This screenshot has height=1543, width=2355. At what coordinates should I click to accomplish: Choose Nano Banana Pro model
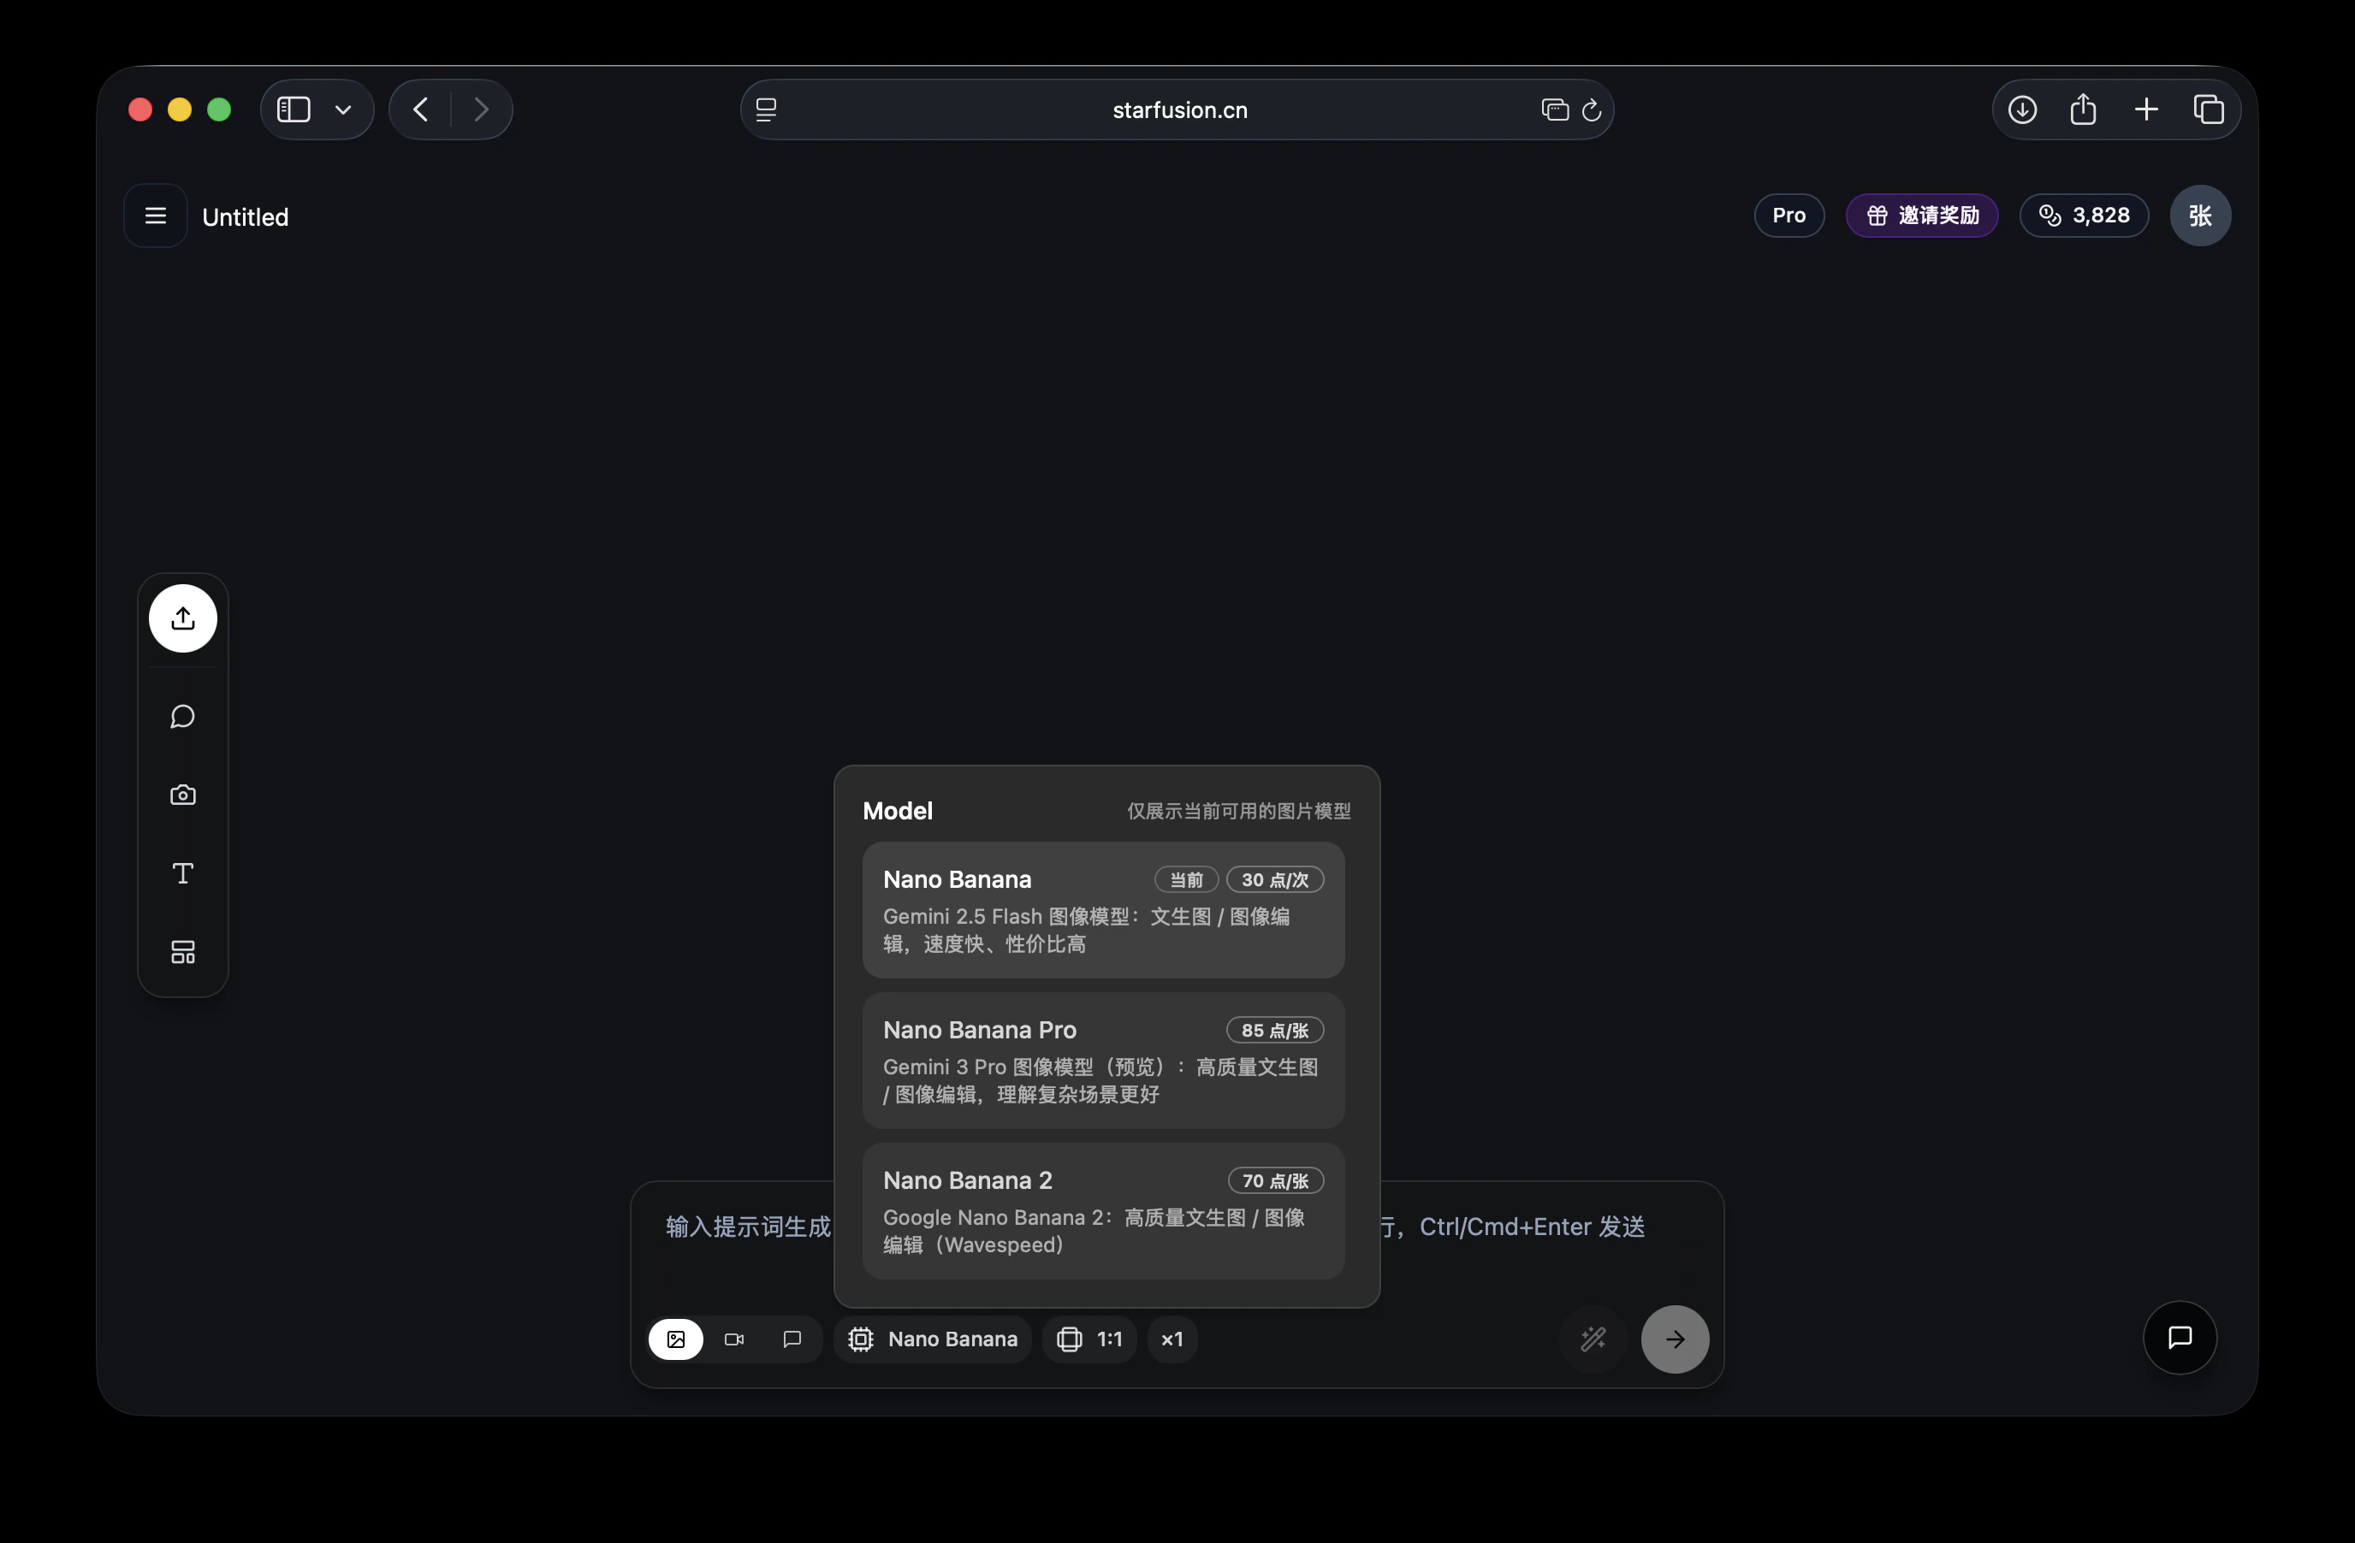click(1102, 1061)
